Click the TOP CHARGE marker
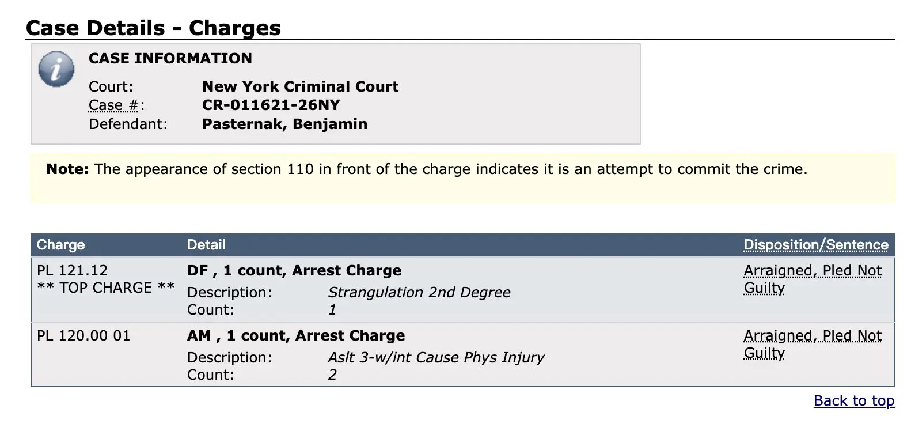Screen dimensions: 911x431 (x=105, y=288)
